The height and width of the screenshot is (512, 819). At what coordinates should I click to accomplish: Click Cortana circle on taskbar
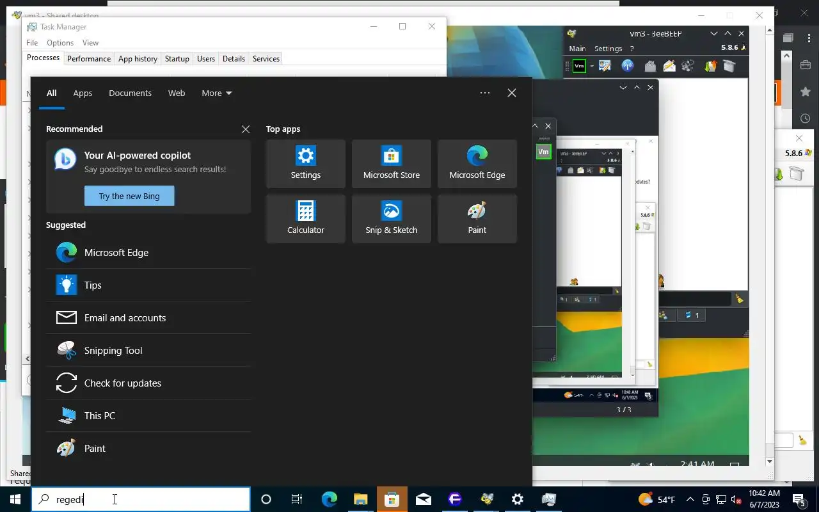[266, 499]
